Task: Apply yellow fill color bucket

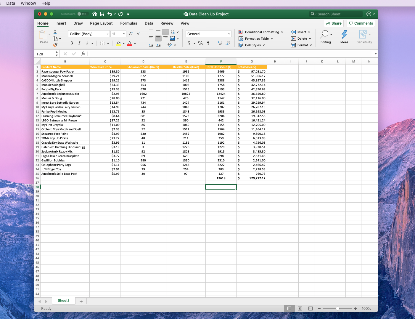Action: pyautogui.click(x=118, y=43)
